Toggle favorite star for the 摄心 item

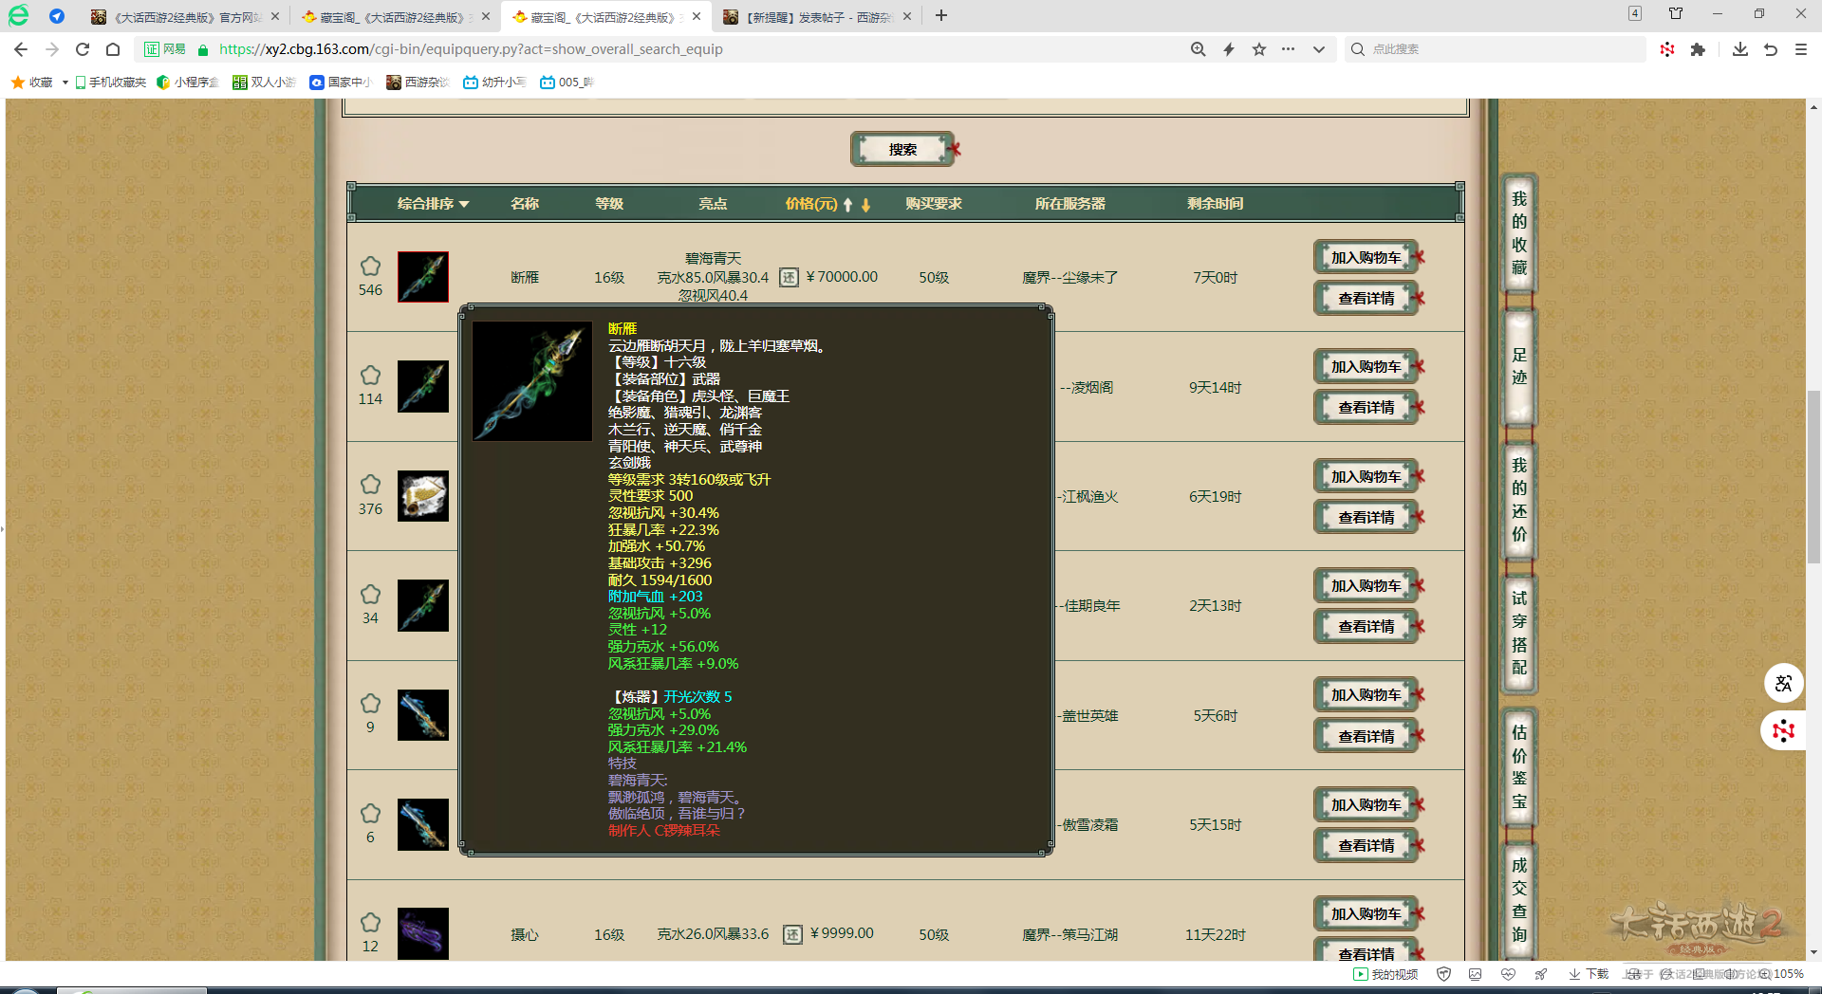click(370, 923)
